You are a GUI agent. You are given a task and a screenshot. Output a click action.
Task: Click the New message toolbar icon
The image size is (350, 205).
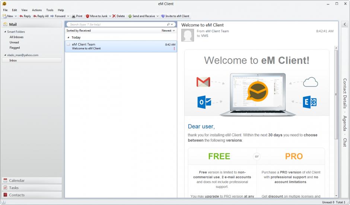click(x=4, y=16)
